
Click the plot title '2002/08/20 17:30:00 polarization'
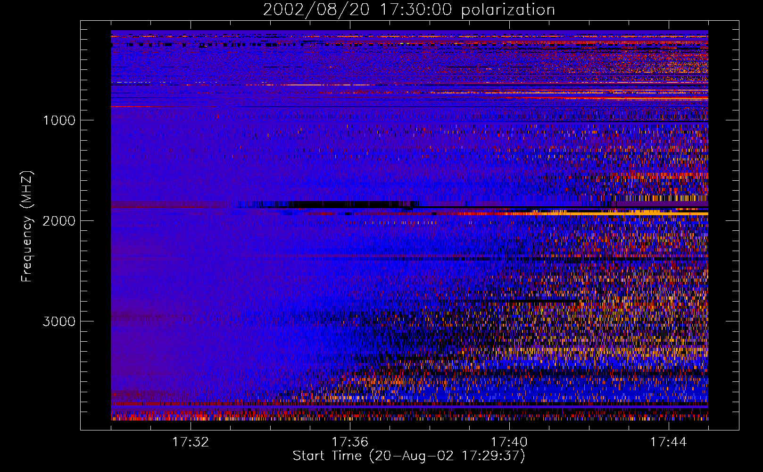(x=409, y=10)
